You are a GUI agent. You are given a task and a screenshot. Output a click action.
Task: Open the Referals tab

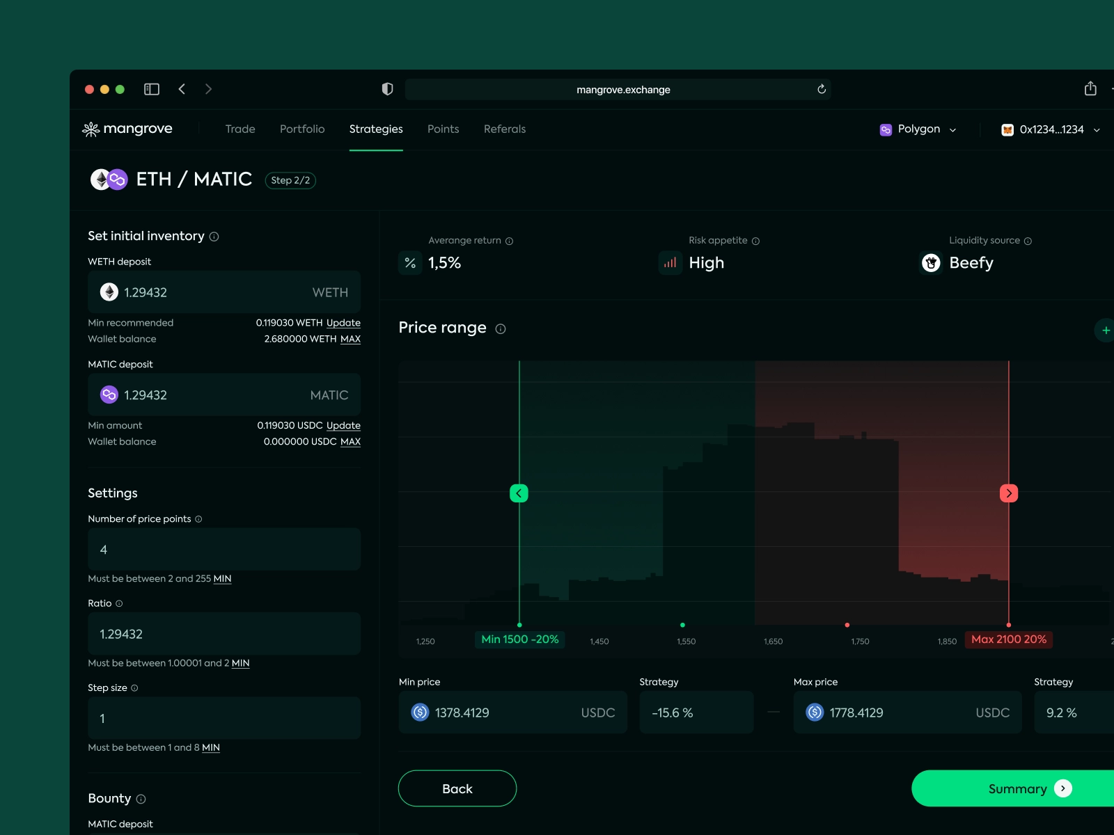tap(505, 129)
